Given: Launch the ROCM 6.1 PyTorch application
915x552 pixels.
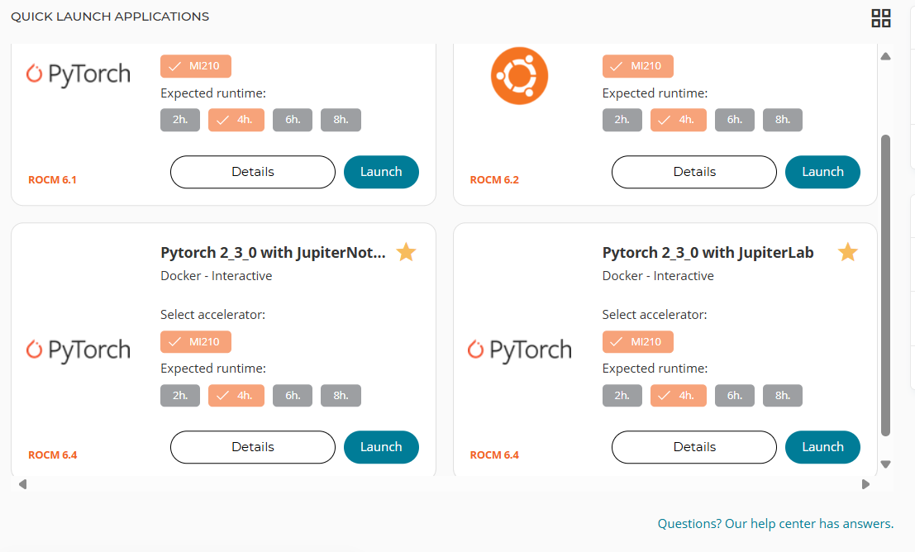Looking at the screenshot, I should (x=381, y=172).
